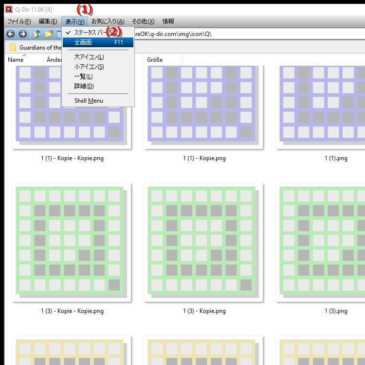
Task: Click file name label 1 (3) - Kopie.png
Action: coord(204,311)
